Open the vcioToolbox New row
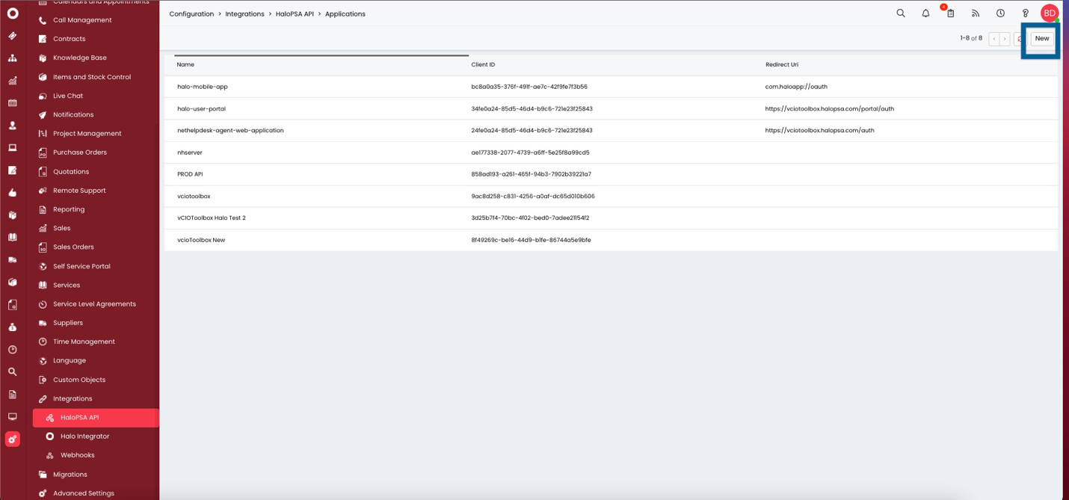The width and height of the screenshot is (1069, 500). (x=611, y=240)
